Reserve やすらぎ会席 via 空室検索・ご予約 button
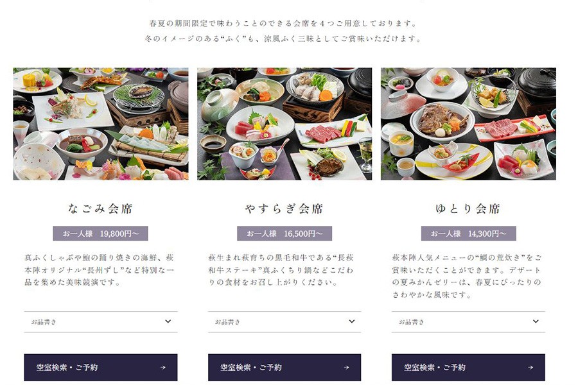578x385 pixels. click(285, 367)
